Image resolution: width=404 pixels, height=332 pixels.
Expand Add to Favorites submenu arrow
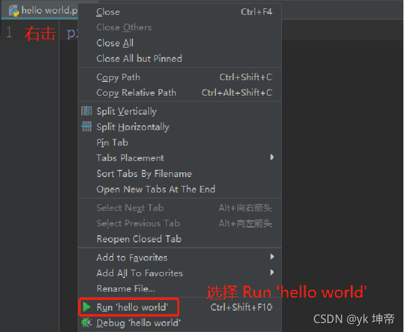(x=272, y=257)
